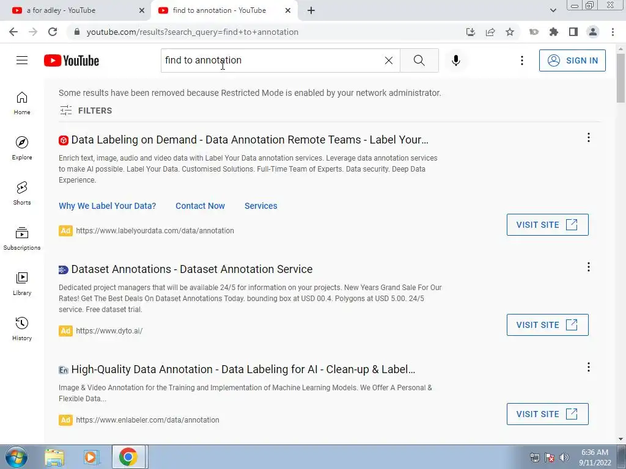Open the Chrome profile avatar
Screen dimensions: 626x469
(x=593, y=32)
